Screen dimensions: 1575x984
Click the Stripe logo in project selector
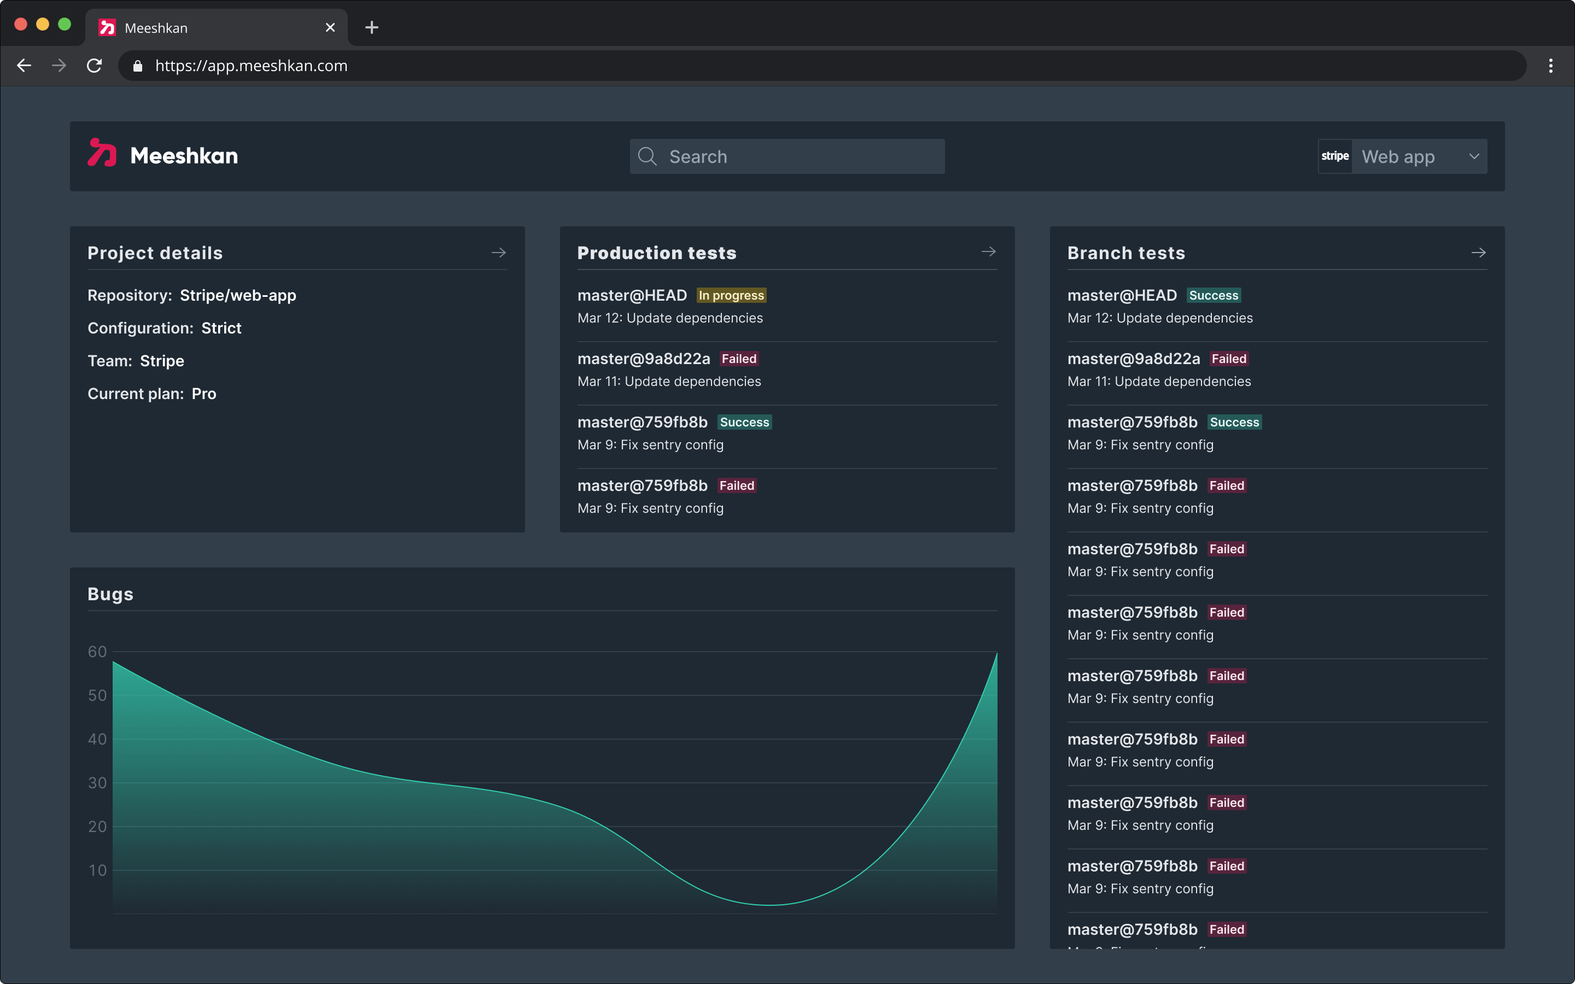point(1335,156)
